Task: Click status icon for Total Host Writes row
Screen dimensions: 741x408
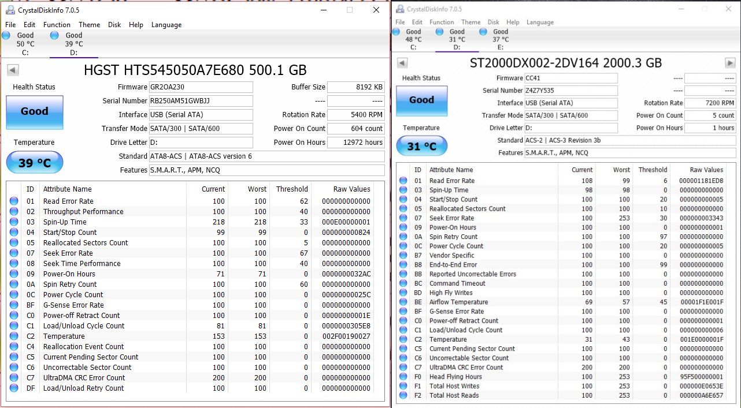Action: pyautogui.click(x=403, y=386)
